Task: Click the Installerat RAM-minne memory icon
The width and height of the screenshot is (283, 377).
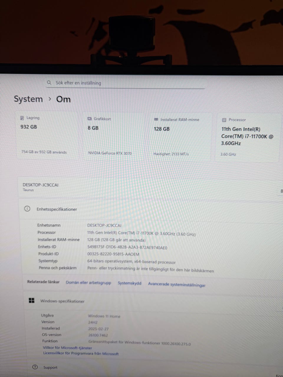Action: point(156,120)
